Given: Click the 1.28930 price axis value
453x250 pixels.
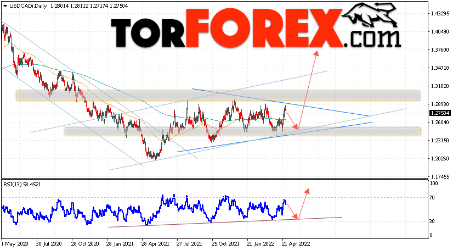Looking at the screenshot, I should coord(439,104).
